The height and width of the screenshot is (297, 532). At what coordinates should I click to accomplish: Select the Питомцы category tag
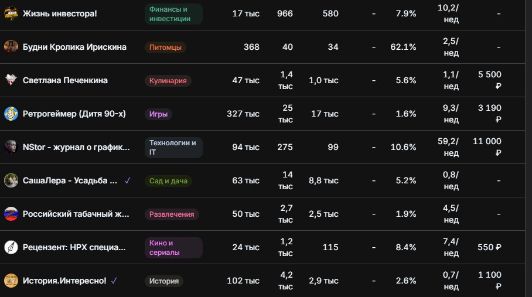(x=165, y=47)
